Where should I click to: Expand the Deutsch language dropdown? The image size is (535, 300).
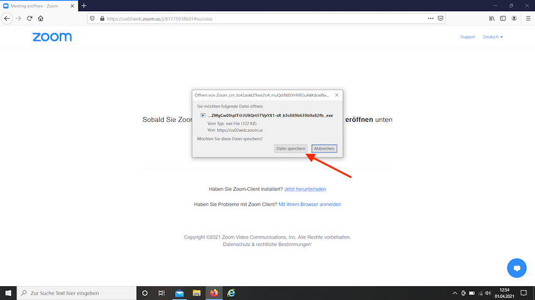click(x=492, y=37)
